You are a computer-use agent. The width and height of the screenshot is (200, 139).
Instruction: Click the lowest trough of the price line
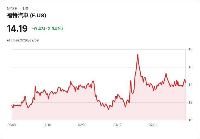108,109
